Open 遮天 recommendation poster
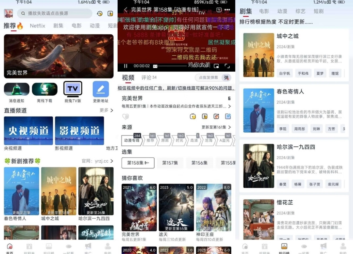Image resolution: width=353 pixels, height=254 pixels. [176, 207]
